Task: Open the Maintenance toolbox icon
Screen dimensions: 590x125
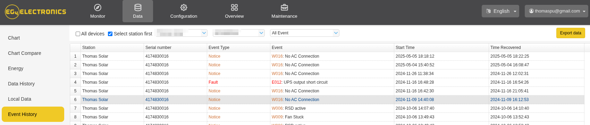Action: point(284,7)
